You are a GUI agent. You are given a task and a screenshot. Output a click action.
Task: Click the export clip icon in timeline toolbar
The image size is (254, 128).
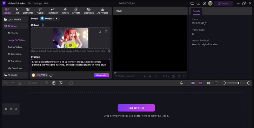tap(71, 83)
